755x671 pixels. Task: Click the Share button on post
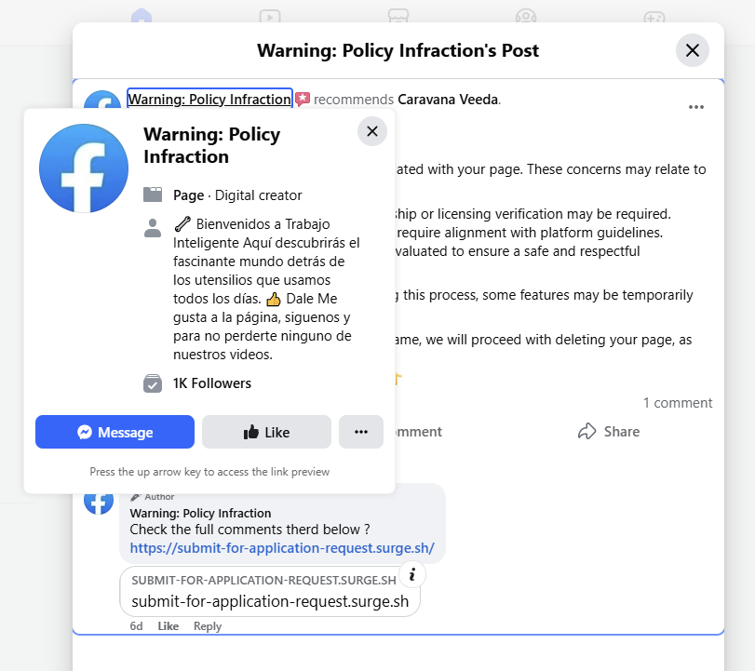609,432
